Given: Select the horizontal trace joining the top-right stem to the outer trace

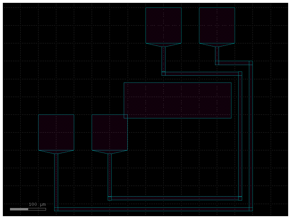Looking at the screenshot, I should tap(234, 63).
